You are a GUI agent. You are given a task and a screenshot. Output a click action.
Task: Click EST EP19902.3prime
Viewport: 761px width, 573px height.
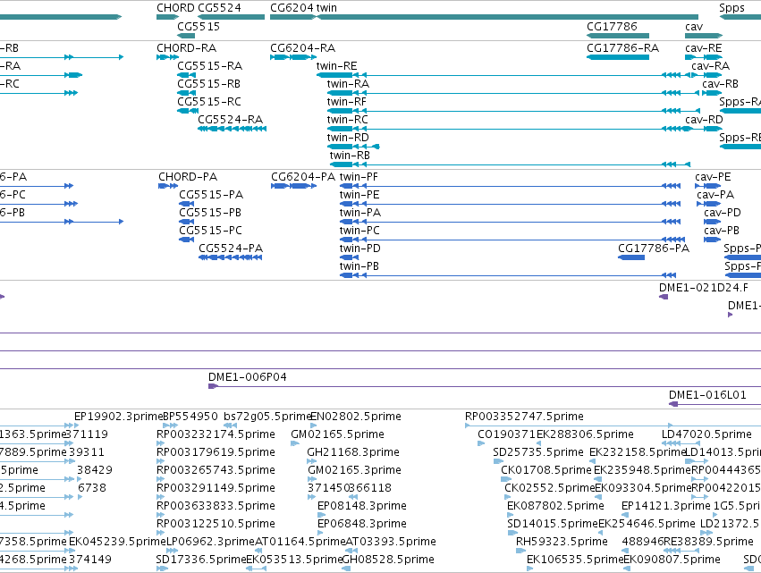pos(118,417)
